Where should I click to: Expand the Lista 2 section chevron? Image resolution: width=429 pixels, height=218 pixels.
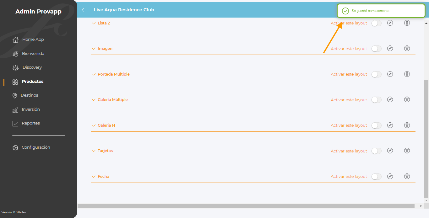(x=93, y=23)
